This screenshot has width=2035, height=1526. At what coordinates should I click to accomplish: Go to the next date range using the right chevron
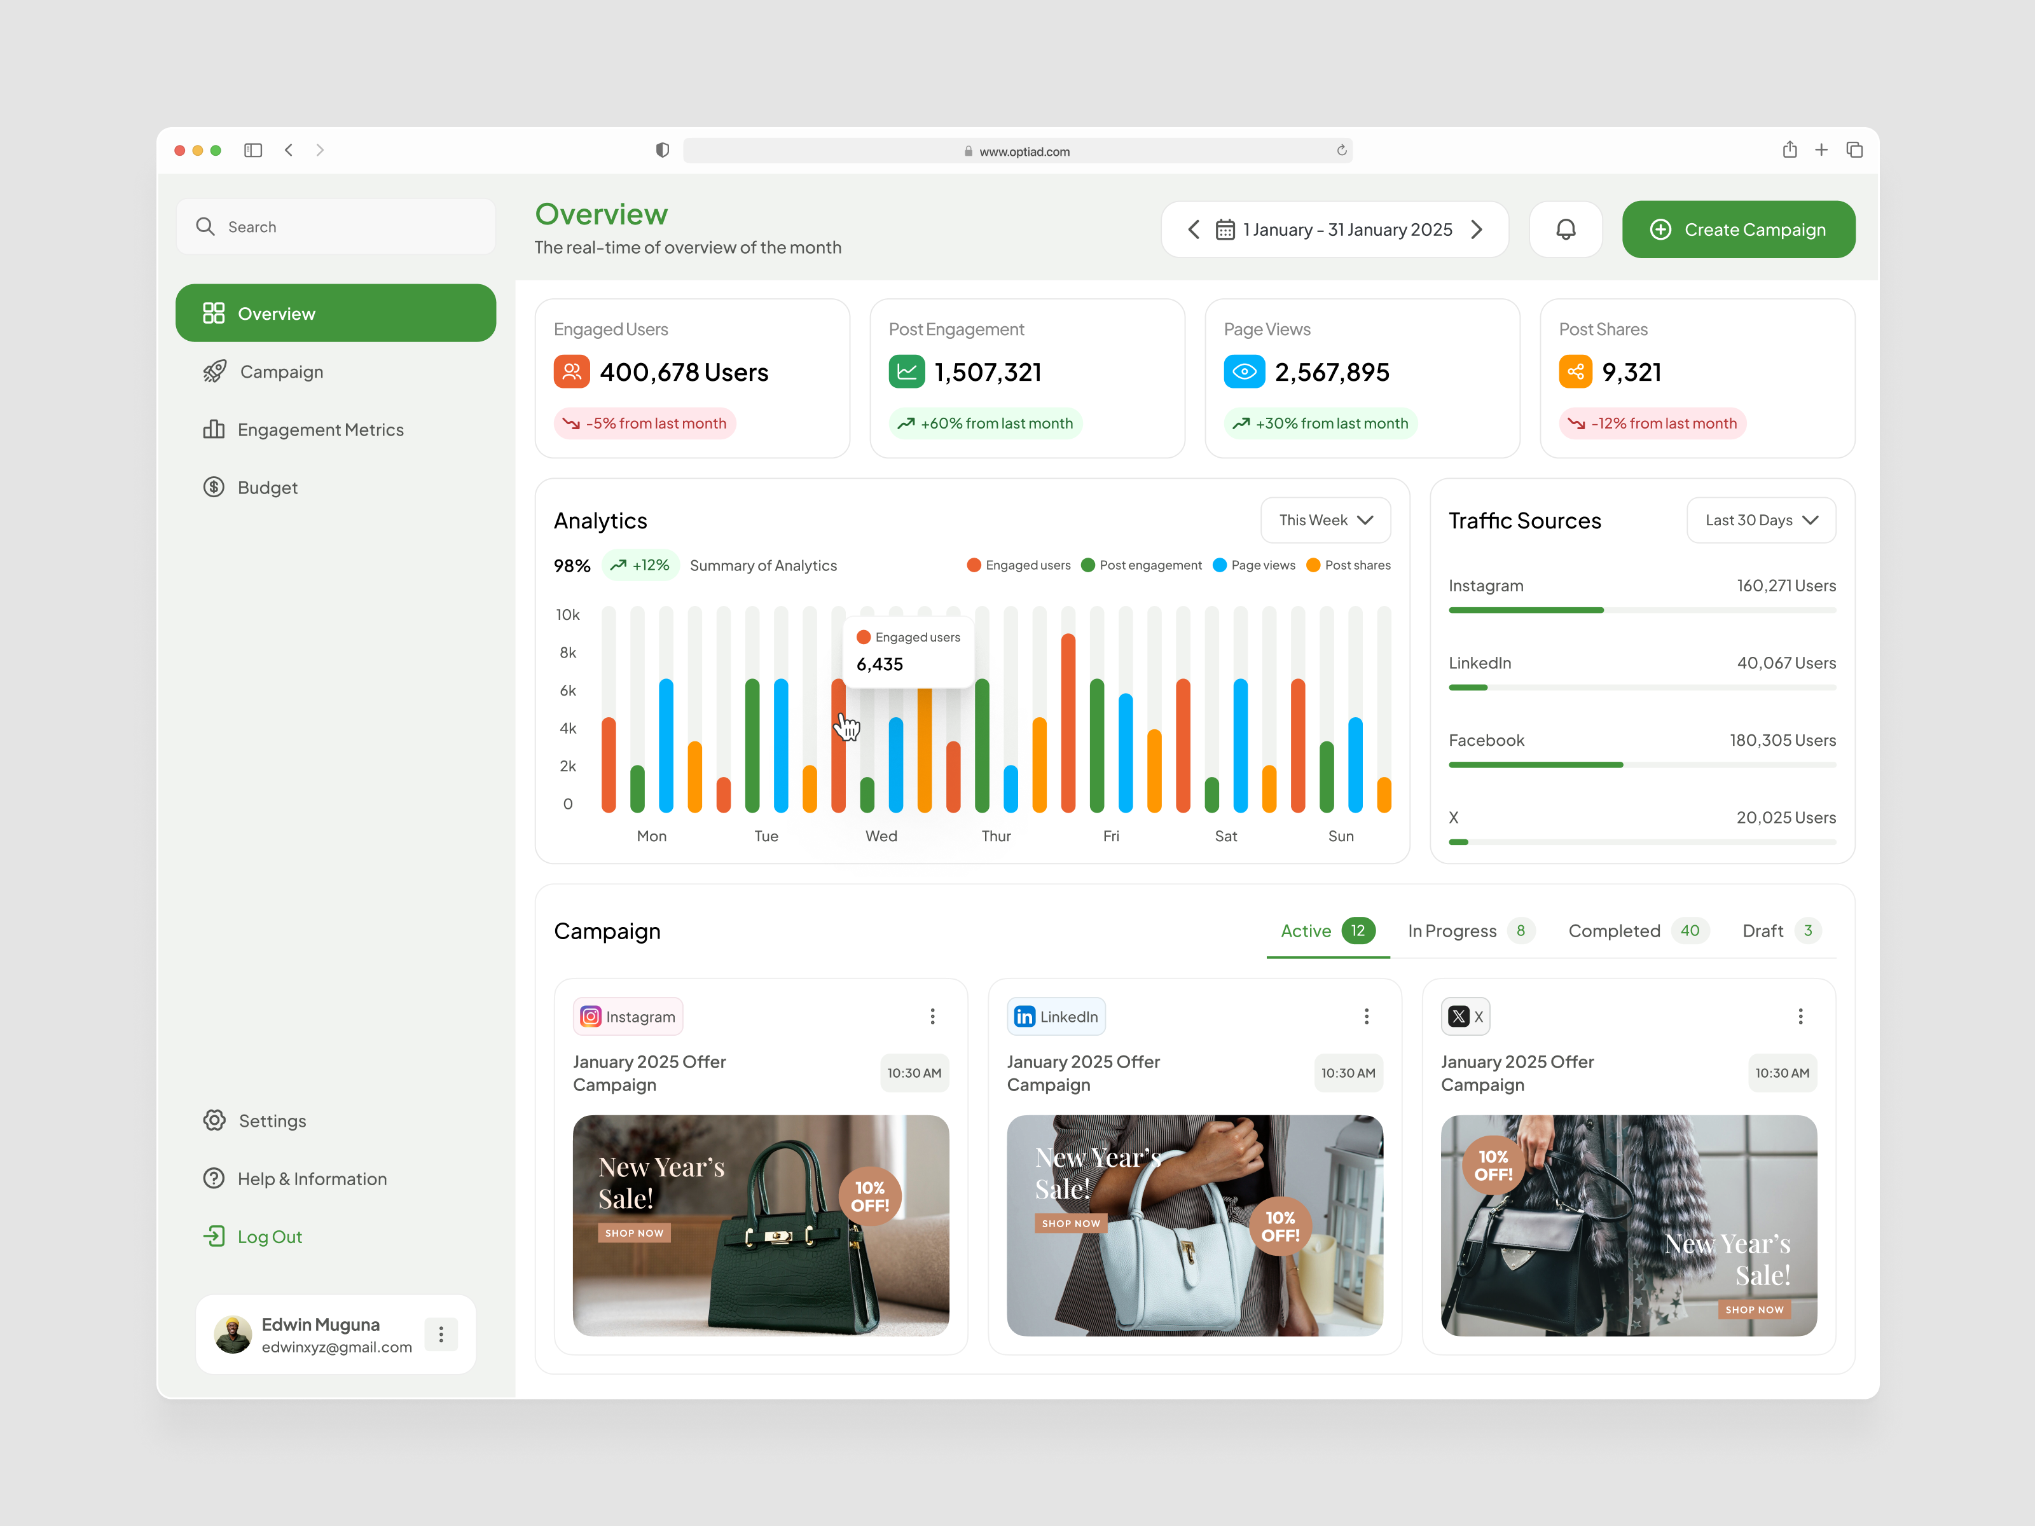point(1477,229)
